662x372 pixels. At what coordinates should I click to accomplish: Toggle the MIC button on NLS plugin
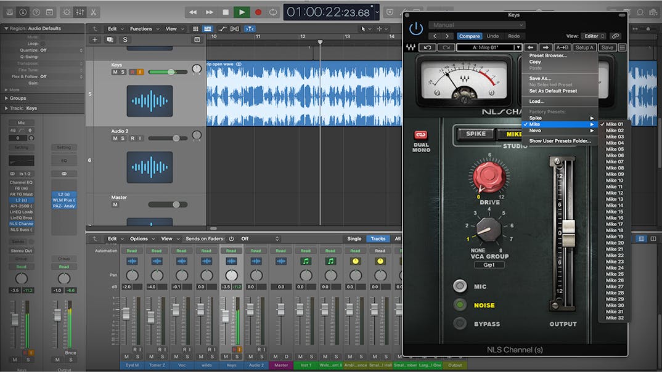click(460, 286)
